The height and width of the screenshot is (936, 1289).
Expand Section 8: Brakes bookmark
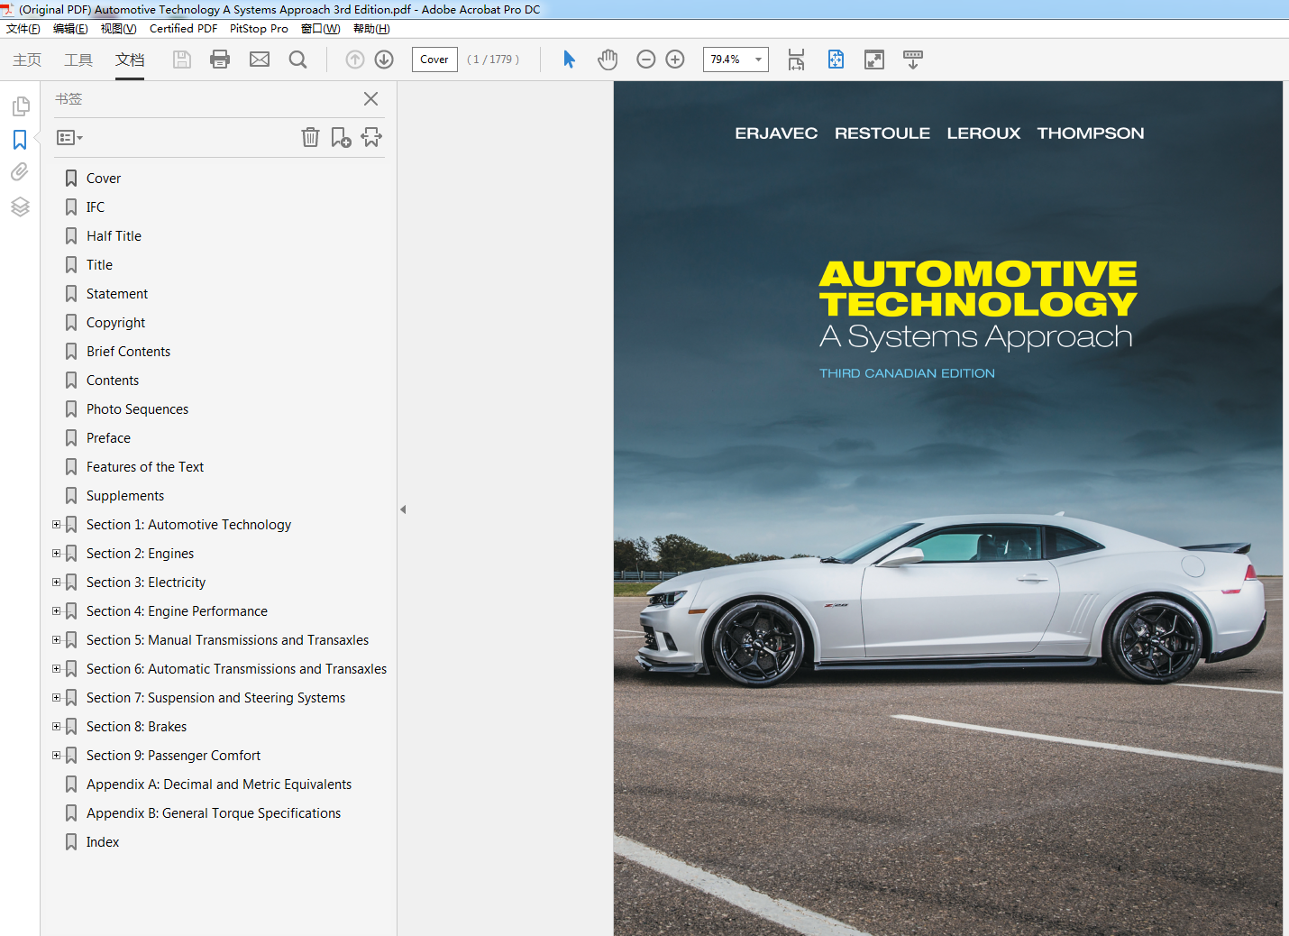coord(56,726)
